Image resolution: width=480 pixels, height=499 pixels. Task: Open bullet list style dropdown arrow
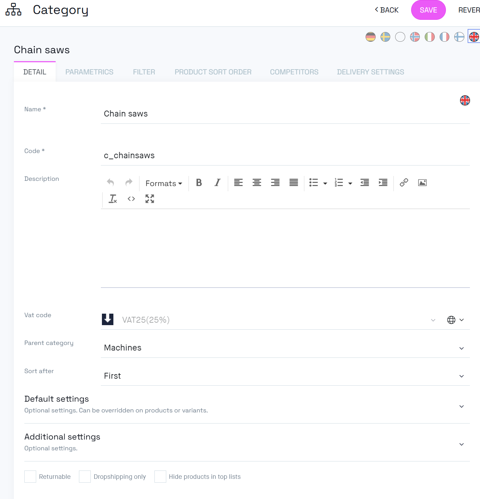pyautogui.click(x=325, y=183)
